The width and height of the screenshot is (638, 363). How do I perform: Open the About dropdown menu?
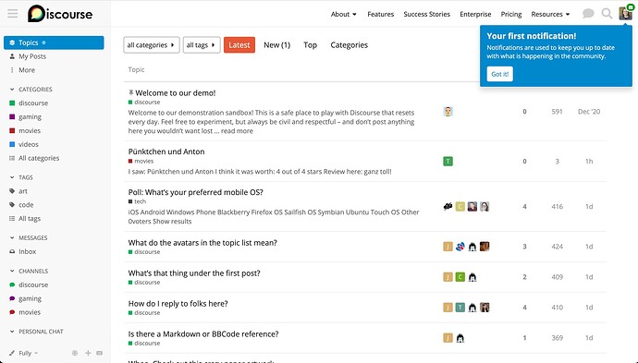[x=343, y=14]
